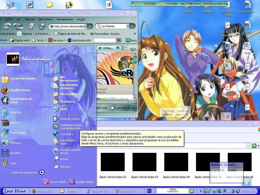Image resolution: width=260 pixels, height=195 pixels.
Task: Open Historial menu in Firefox
Action: (29, 19)
